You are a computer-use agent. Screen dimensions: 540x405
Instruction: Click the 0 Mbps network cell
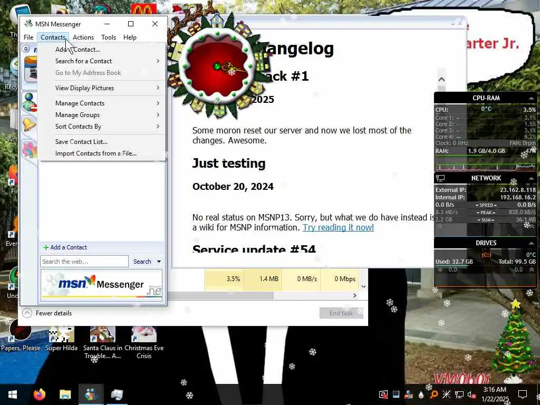[340, 279]
